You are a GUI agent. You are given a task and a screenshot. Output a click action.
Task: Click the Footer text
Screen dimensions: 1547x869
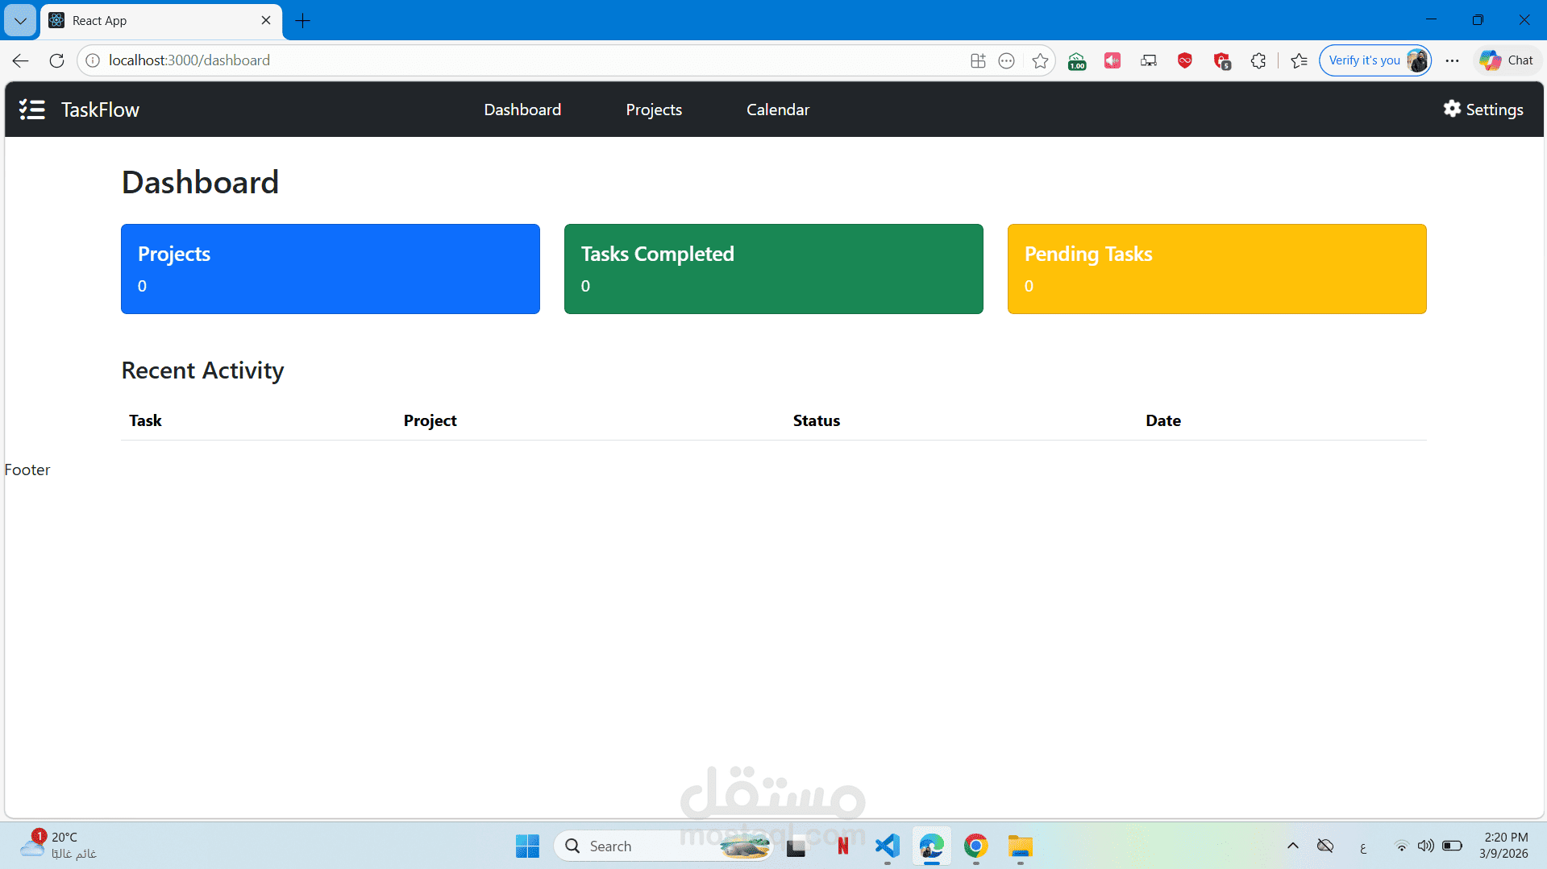tap(27, 470)
